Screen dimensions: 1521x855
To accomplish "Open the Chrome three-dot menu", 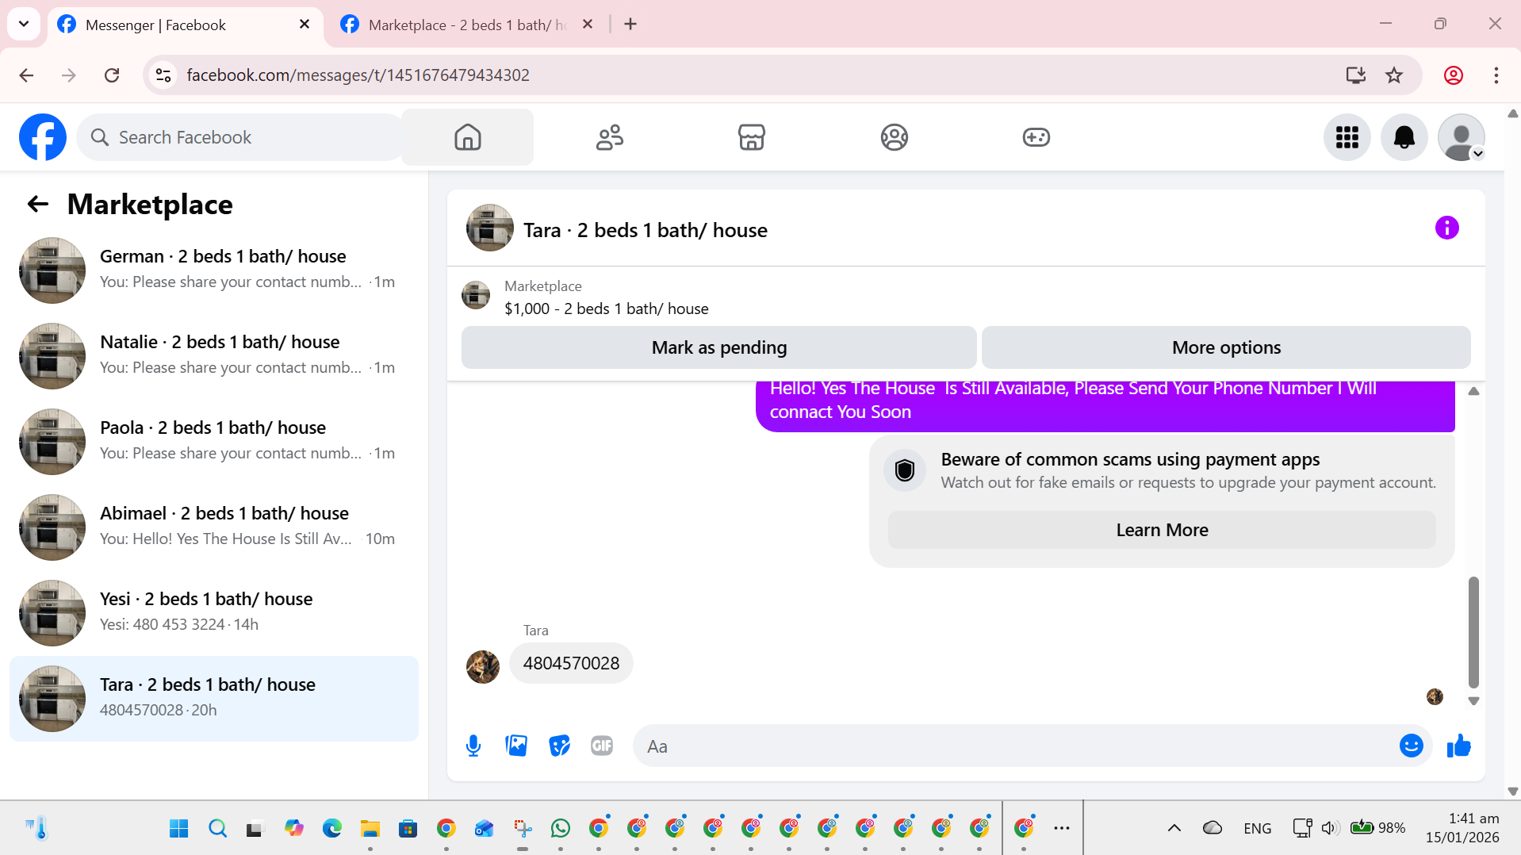I will coord(1496,75).
